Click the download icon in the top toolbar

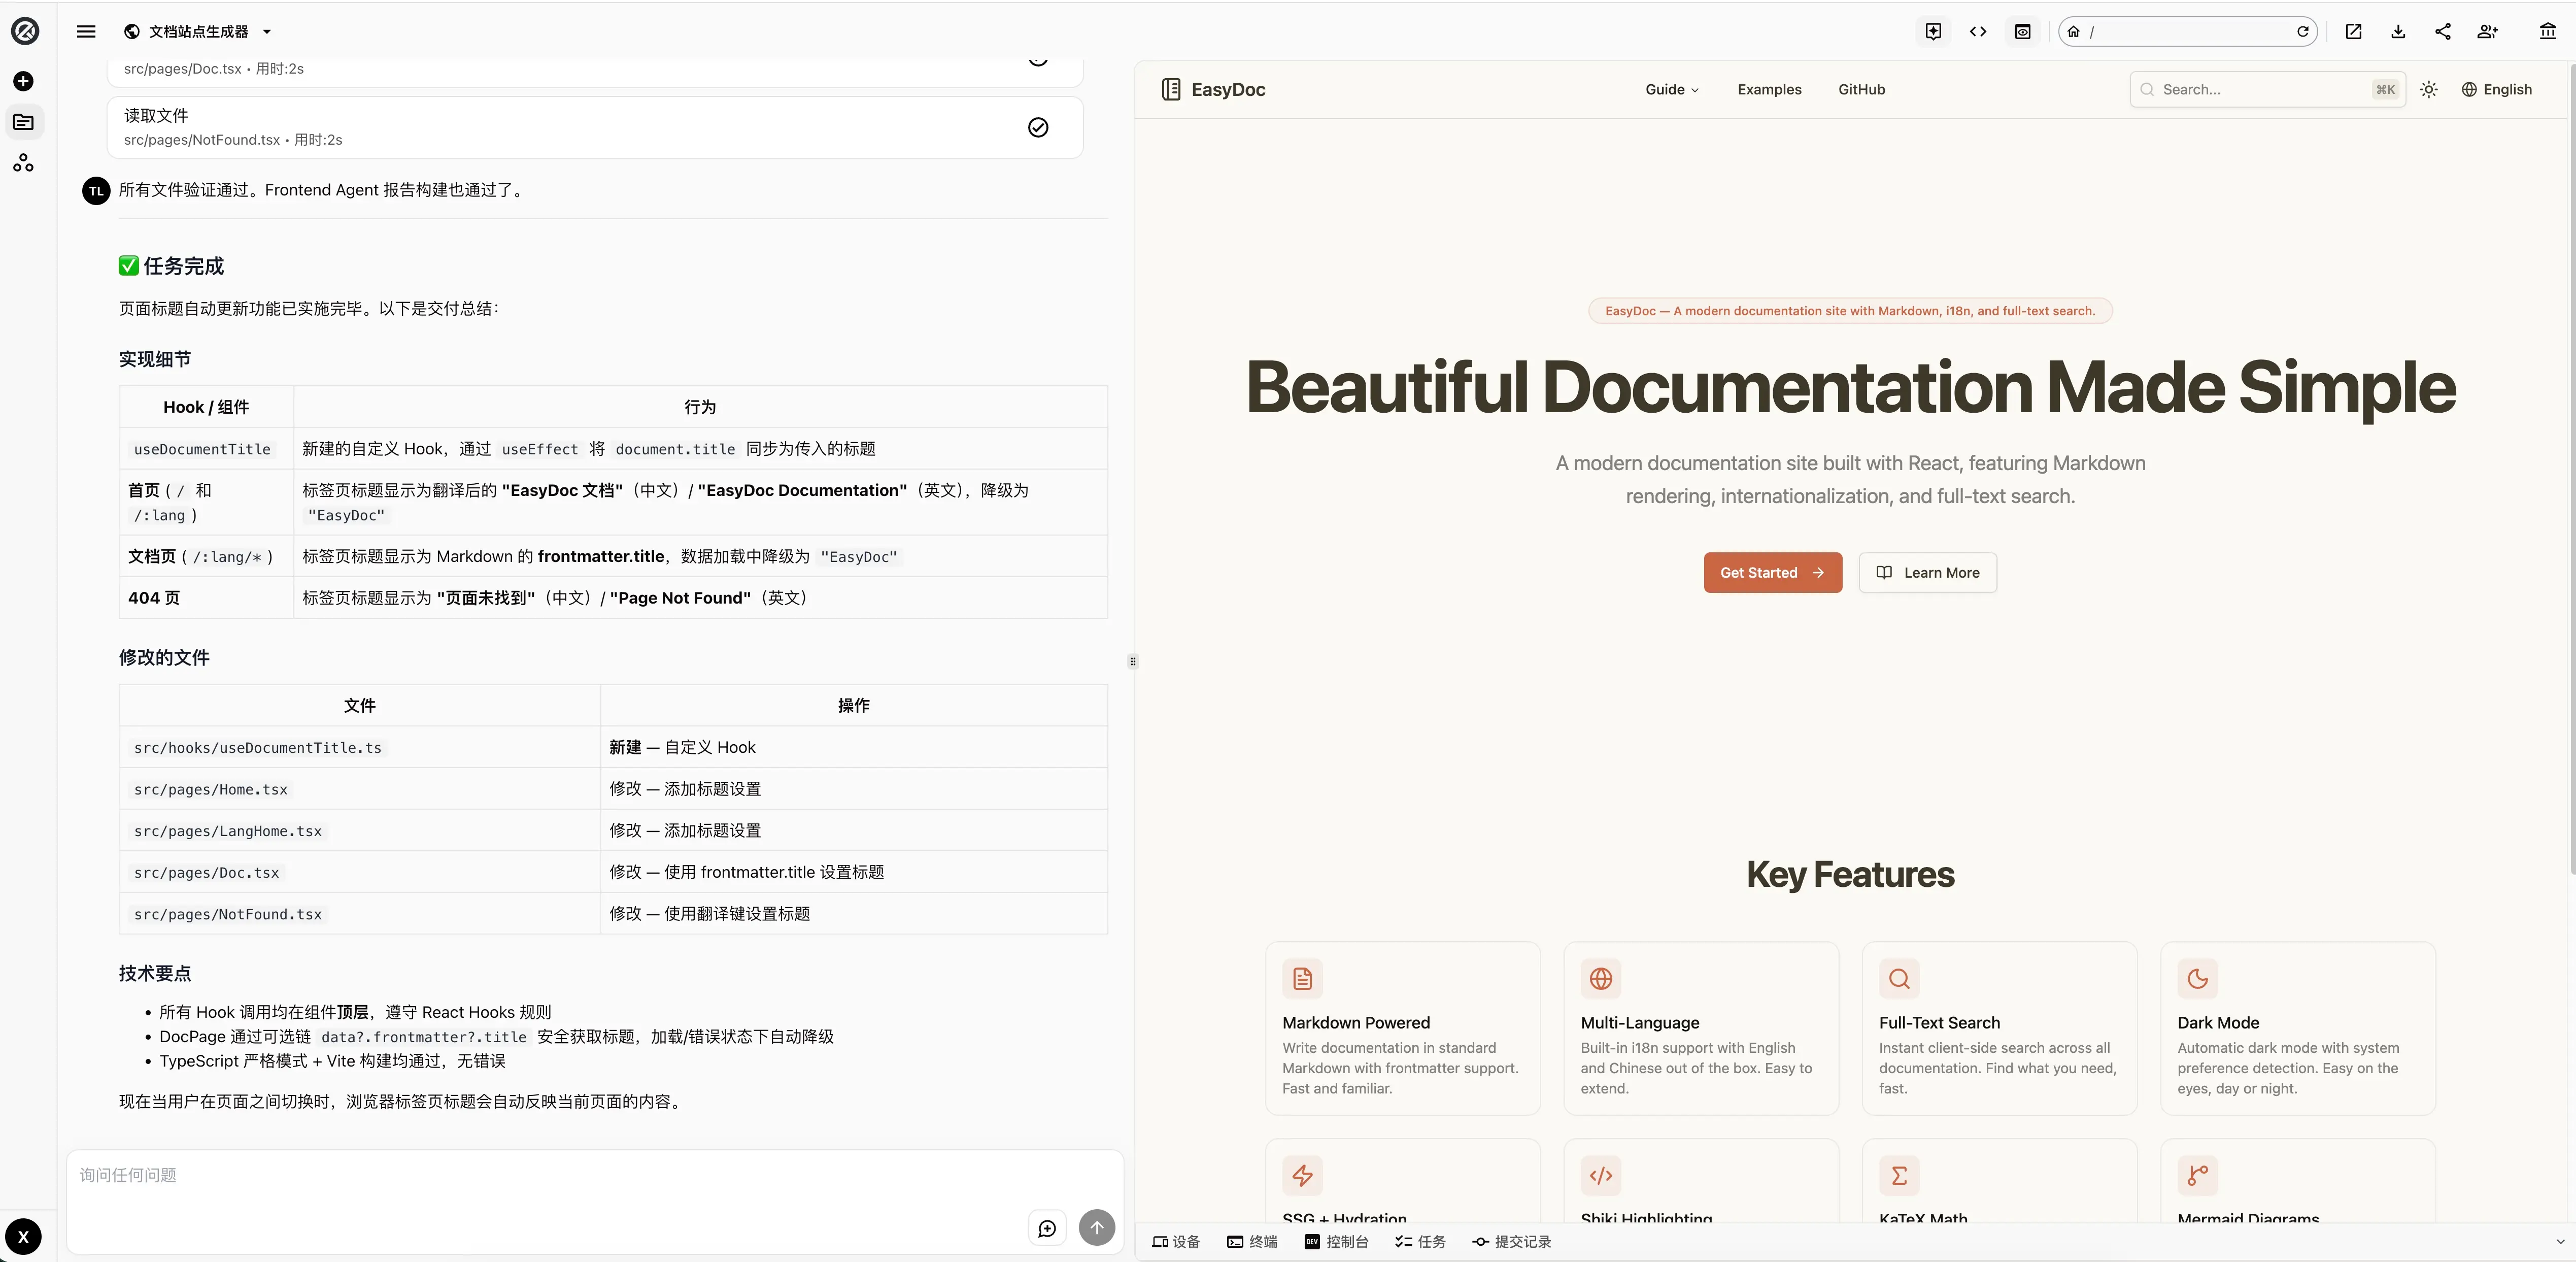click(x=2398, y=31)
